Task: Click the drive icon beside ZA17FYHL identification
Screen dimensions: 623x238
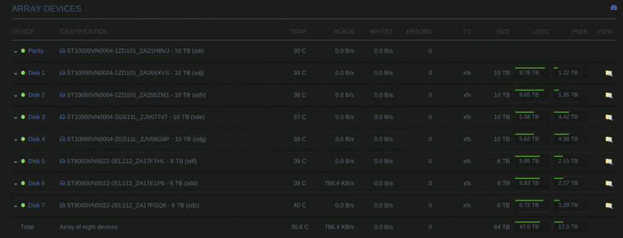Action: pyautogui.click(x=62, y=161)
